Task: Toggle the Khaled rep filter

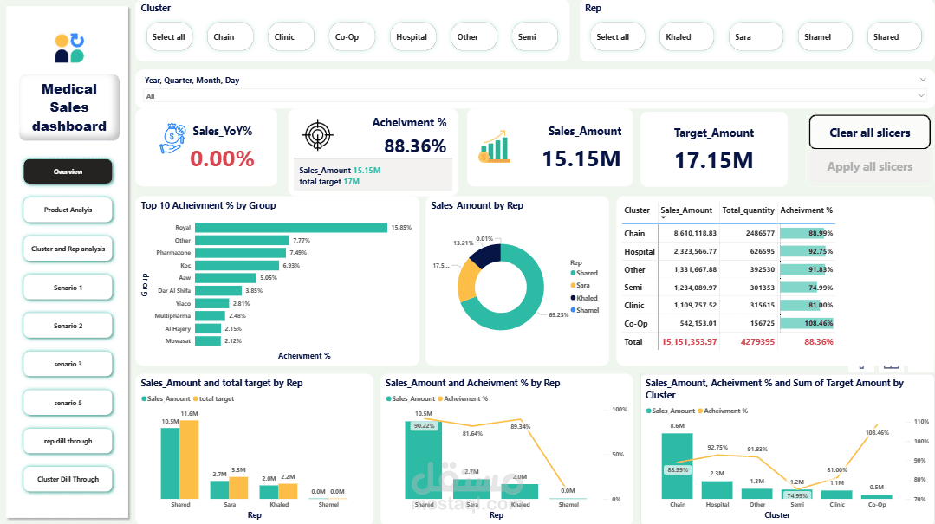Action: point(686,36)
